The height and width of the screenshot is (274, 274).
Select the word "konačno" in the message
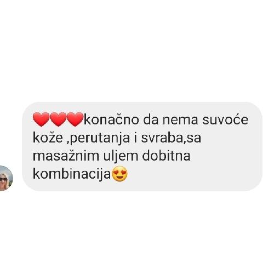[111, 120]
